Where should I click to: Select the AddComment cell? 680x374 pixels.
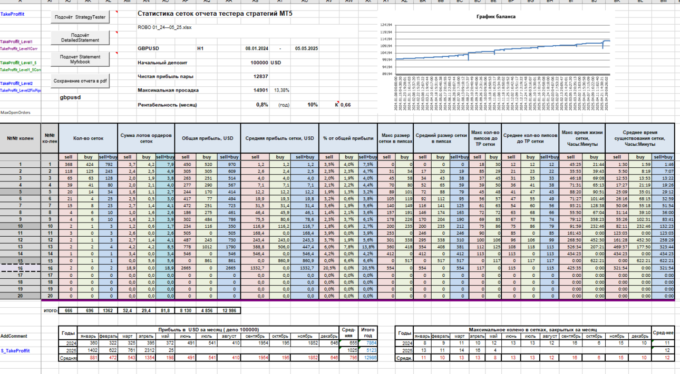point(14,336)
